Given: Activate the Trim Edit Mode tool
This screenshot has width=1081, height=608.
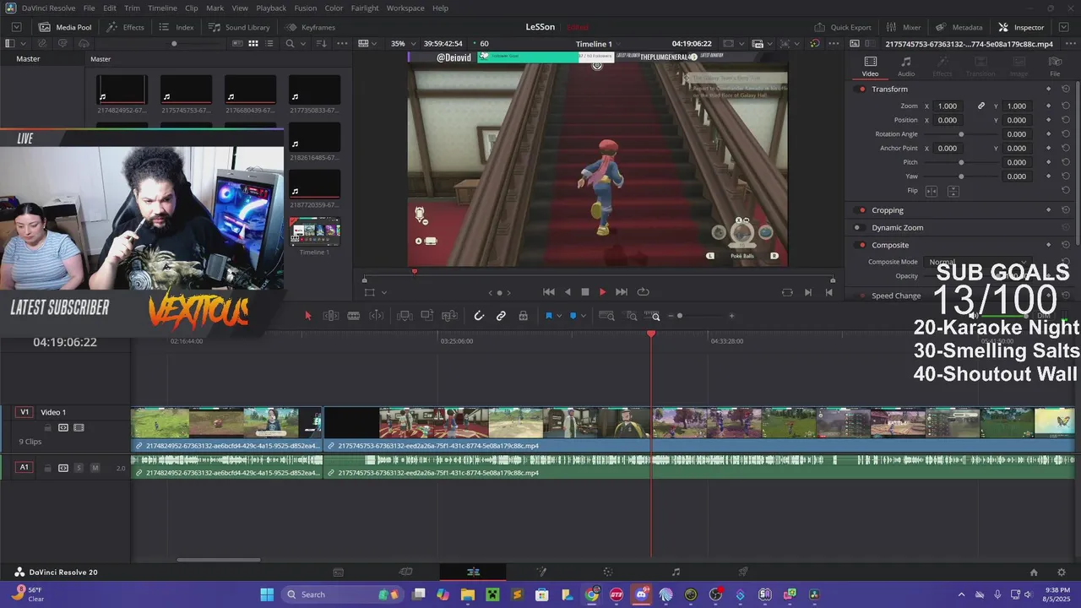Looking at the screenshot, I should click(331, 316).
